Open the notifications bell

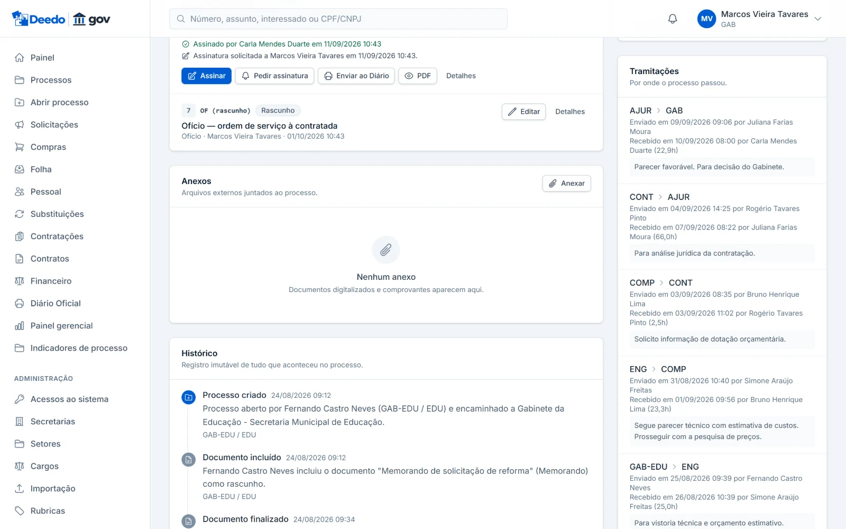point(673,19)
